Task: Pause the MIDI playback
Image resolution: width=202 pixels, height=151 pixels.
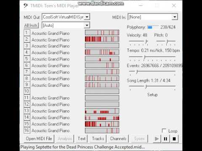Action: click(165, 139)
